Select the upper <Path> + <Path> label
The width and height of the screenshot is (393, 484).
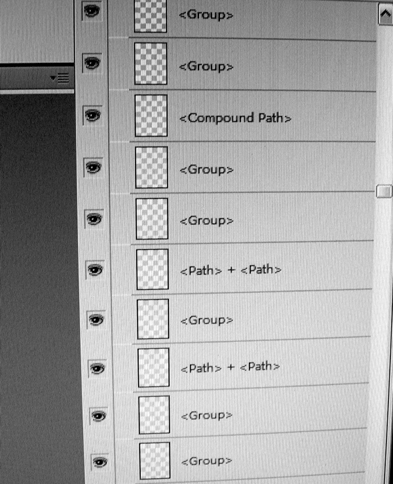pos(231,270)
